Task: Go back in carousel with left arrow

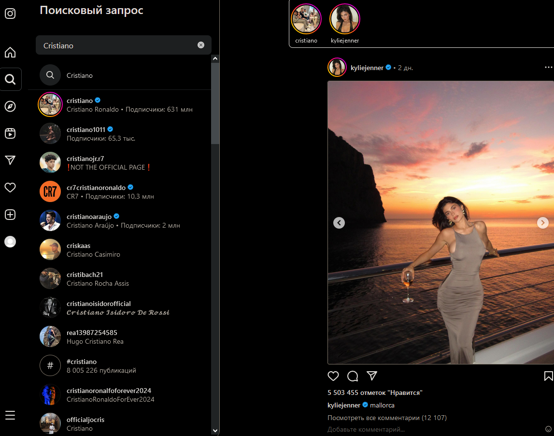Action: pyautogui.click(x=339, y=223)
